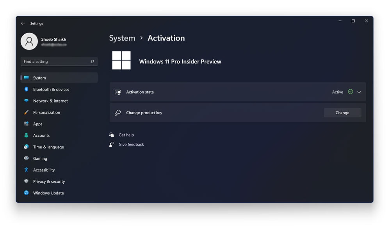Click the Gaming controller icon

(x=26, y=158)
